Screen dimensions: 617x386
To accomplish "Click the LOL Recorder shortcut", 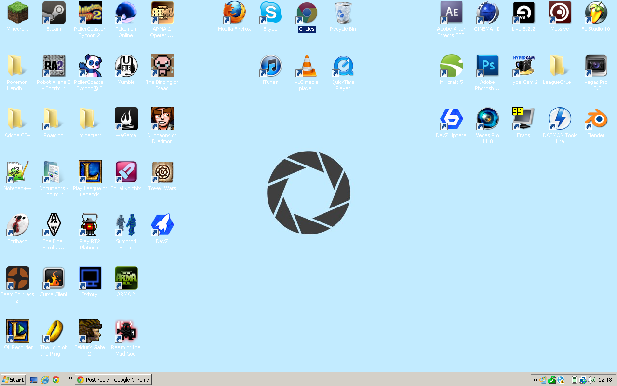I will [x=17, y=331].
